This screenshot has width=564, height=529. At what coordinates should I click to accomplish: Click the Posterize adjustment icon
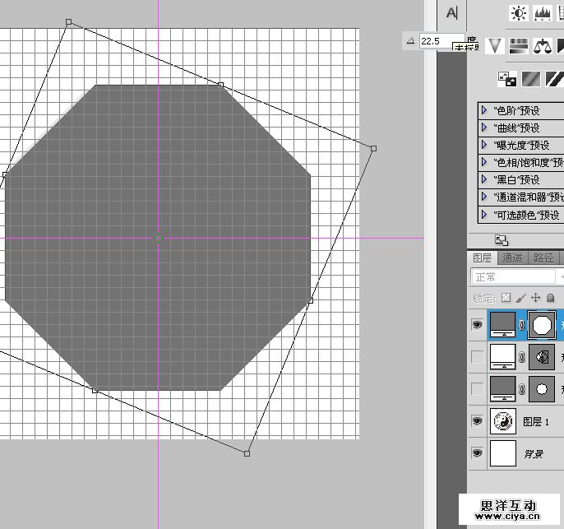coord(532,79)
